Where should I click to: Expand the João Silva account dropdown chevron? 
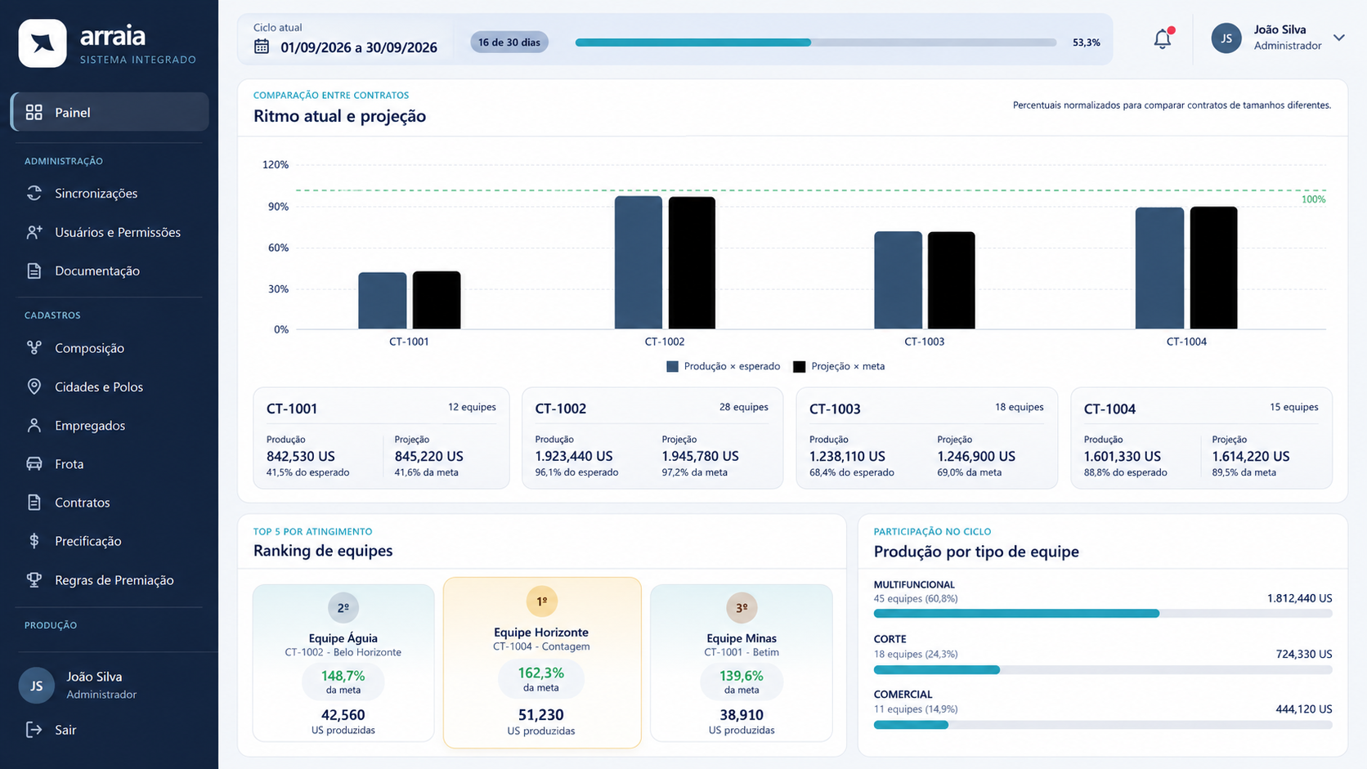1339,38
